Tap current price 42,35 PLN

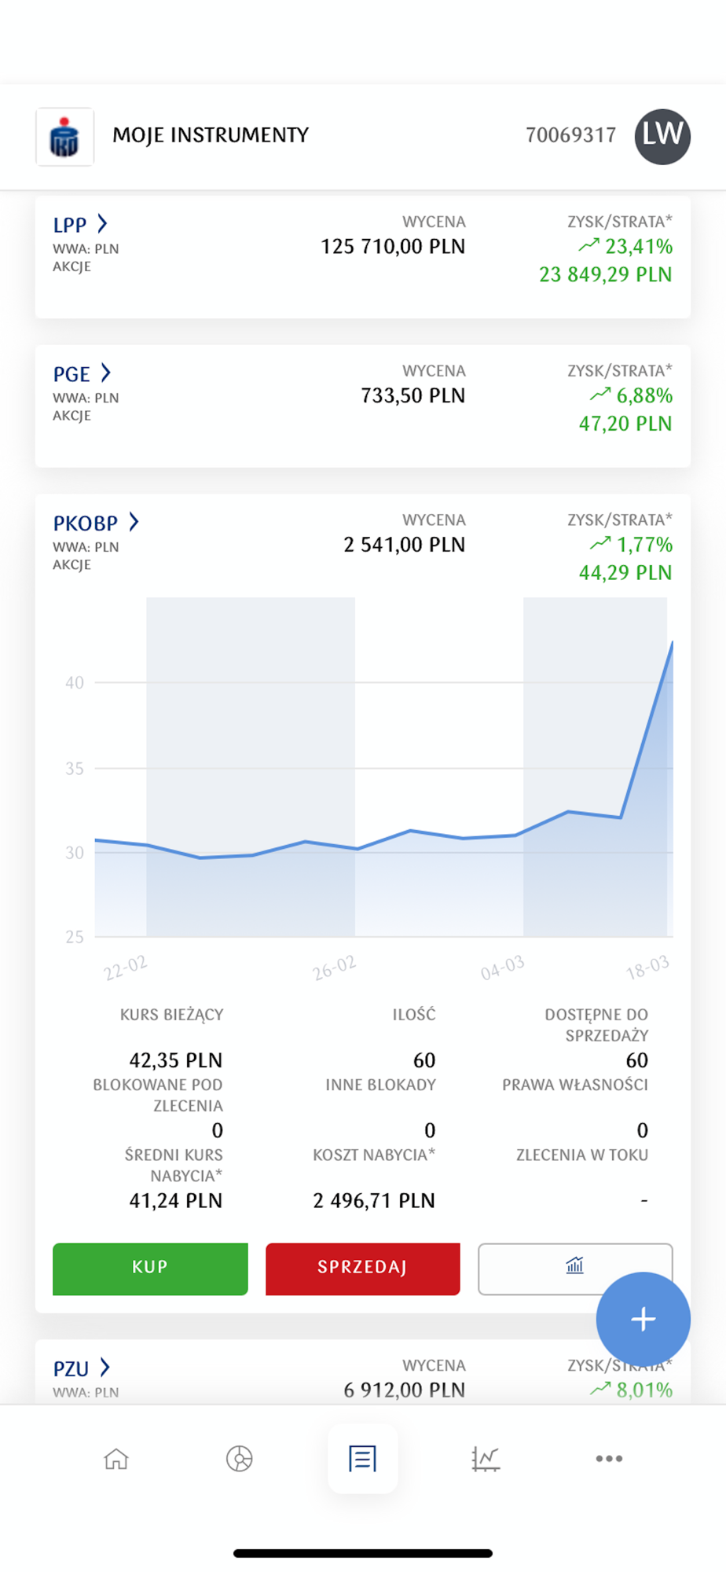pos(175,1060)
